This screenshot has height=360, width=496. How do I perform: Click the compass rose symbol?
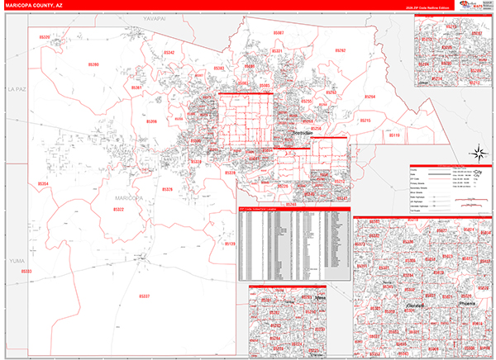pyautogui.click(x=479, y=154)
